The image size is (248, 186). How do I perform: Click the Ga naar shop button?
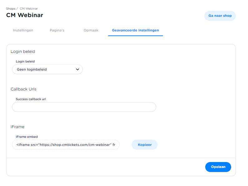point(220,16)
